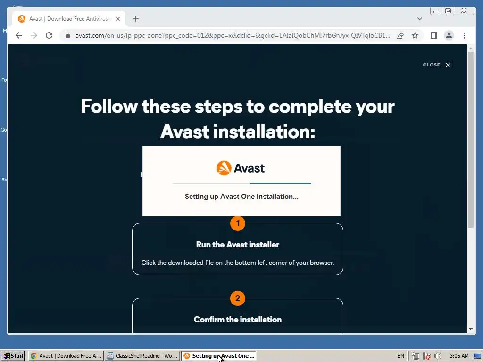The width and height of the screenshot is (483, 362).
Task: Switch to ClassicShellReadme taskbar window
Action: pyautogui.click(x=142, y=356)
